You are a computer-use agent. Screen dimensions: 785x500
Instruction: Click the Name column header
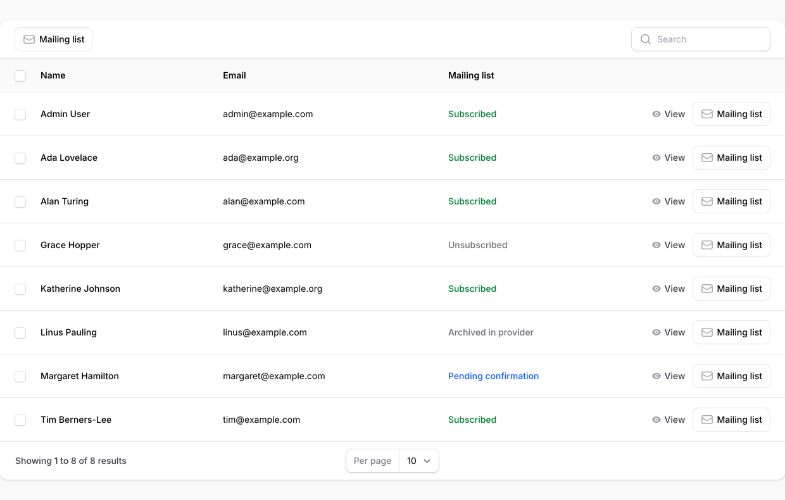(53, 75)
